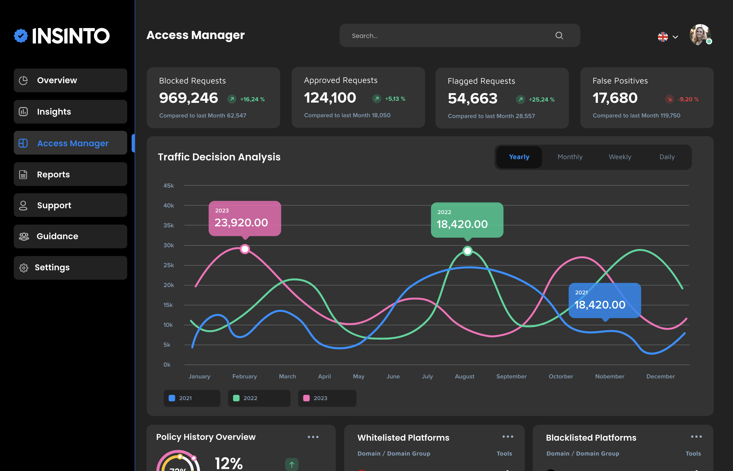Click the INSINTO verified badge logo
733x471 pixels.
[21, 36]
